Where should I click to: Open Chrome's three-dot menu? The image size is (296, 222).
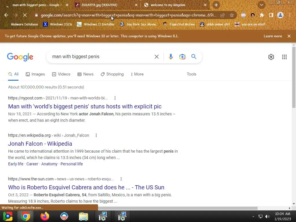[290, 15]
